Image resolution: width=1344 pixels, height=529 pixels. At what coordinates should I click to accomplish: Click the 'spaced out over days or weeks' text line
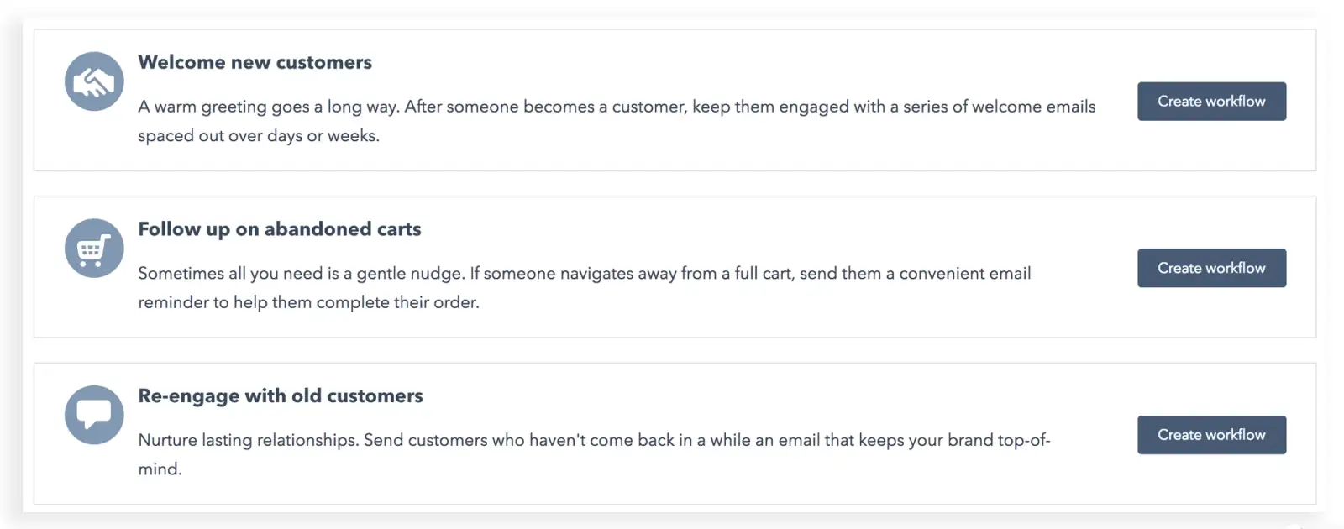(x=259, y=136)
